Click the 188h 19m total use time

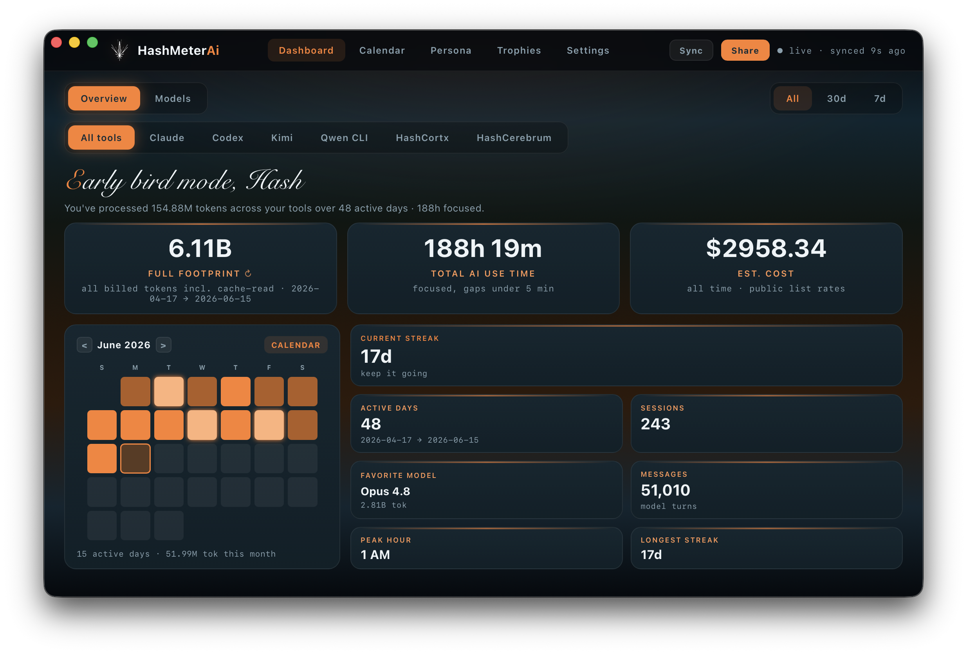click(483, 249)
